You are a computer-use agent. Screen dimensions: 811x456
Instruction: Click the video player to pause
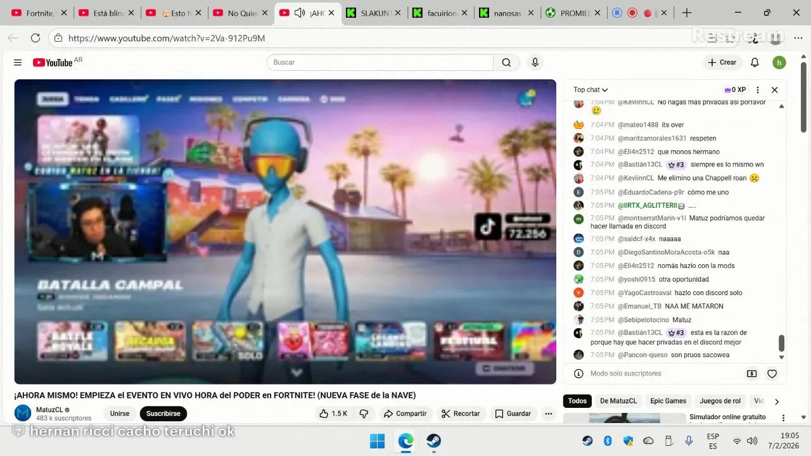[x=285, y=231]
